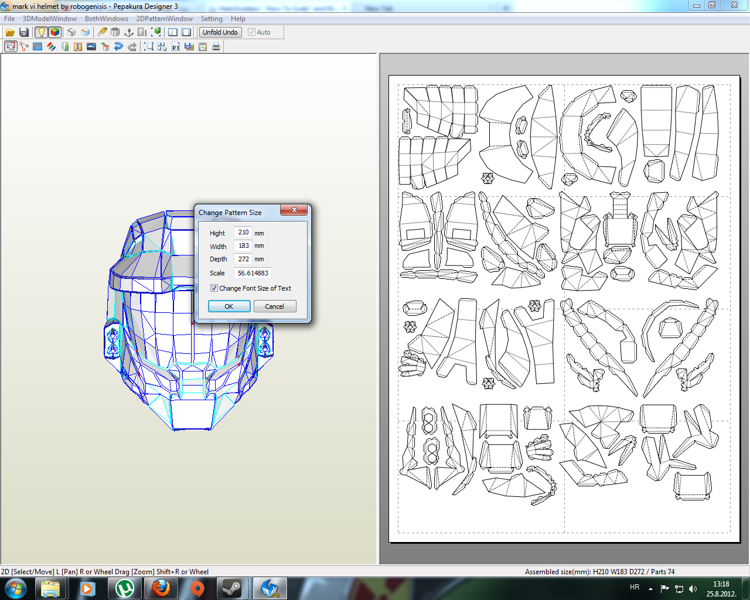Image resolution: width=750 pixels, height=600 pixels.
Task: Click the Action Center flag tray icon
Action: (x=665, y=588)
